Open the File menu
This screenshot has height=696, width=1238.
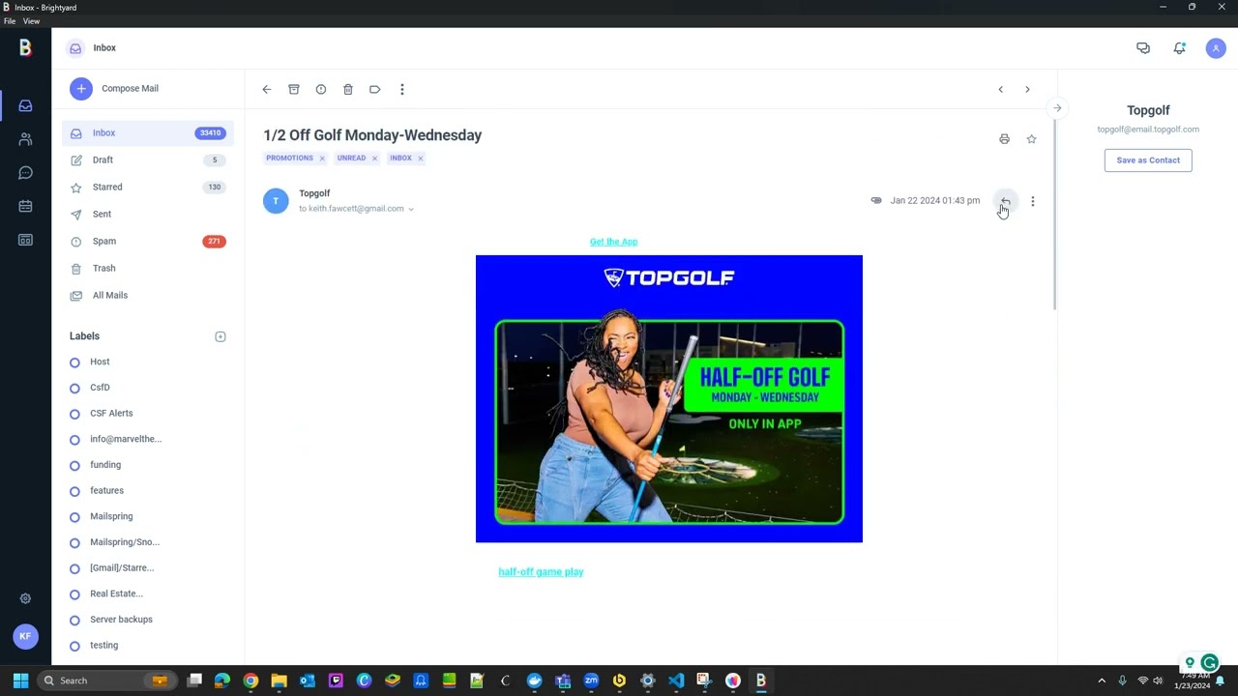[x=10, y=21]
